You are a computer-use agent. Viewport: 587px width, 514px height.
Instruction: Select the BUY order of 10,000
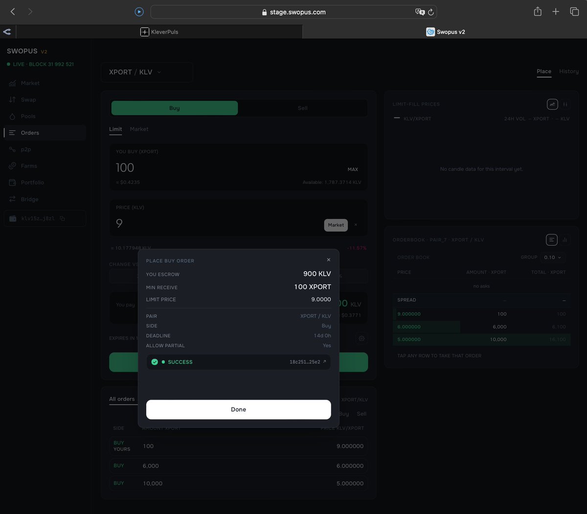(239, 483)
